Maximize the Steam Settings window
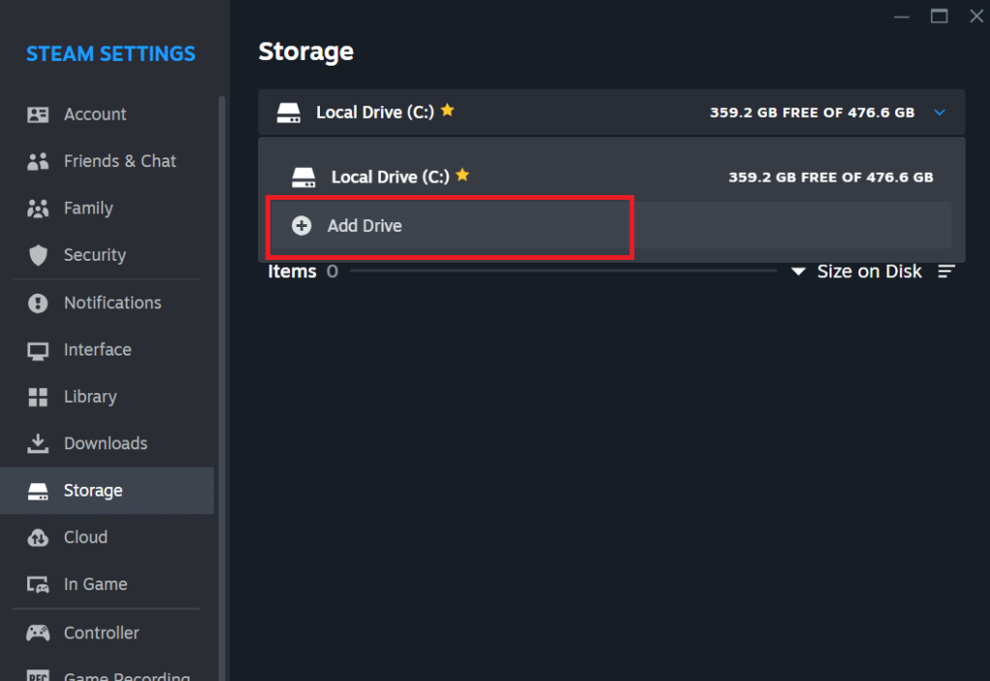Screen dimensions: 990x681 (939, 16)
